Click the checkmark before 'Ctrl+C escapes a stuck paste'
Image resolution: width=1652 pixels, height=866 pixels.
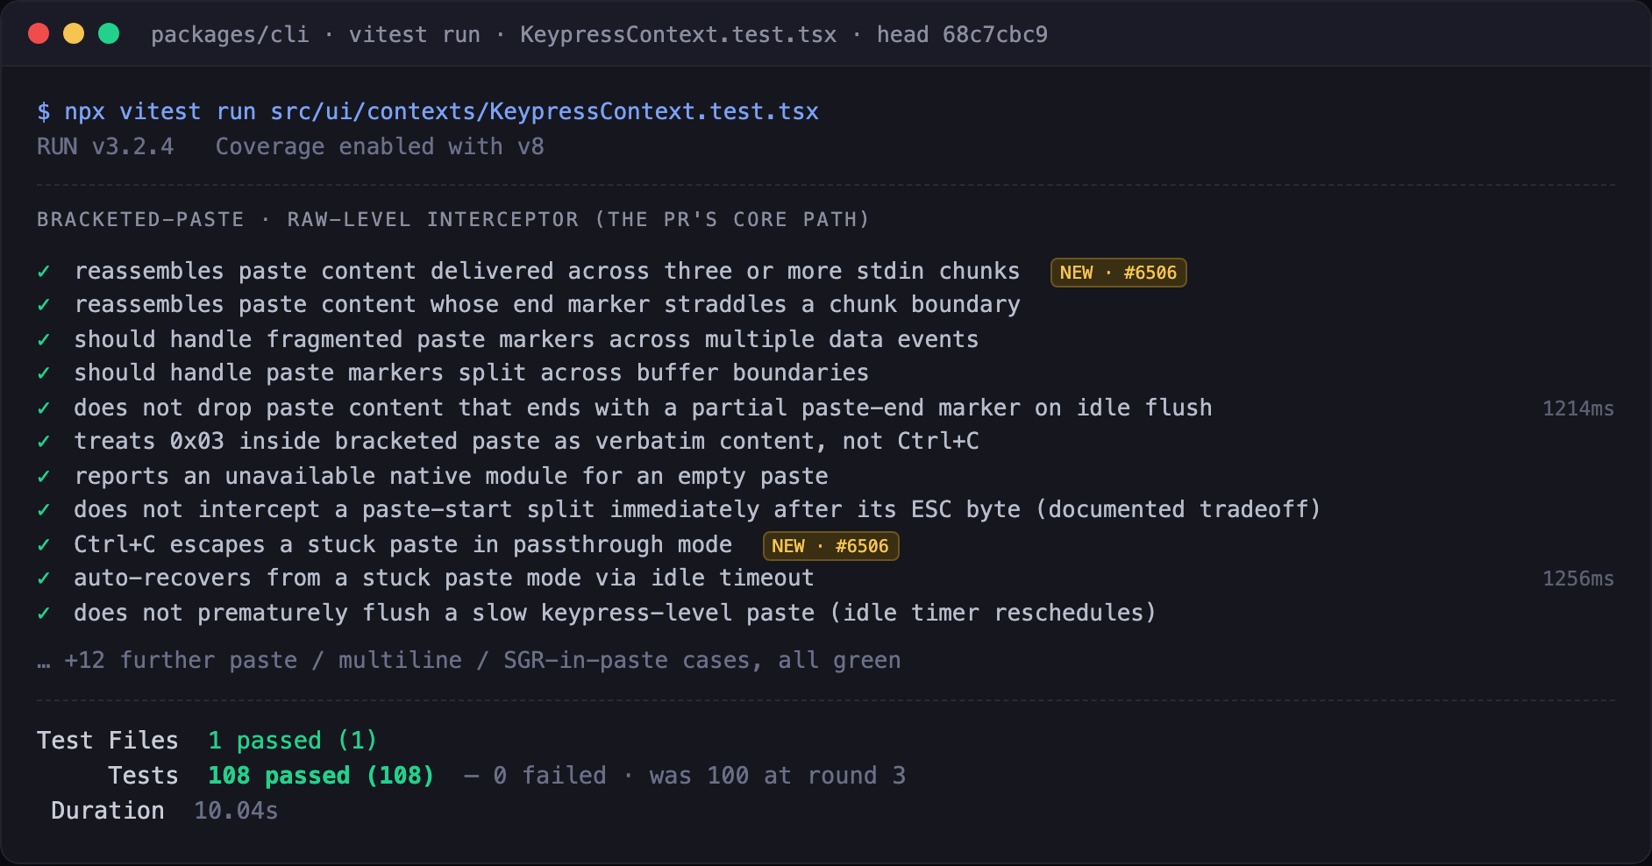coord(44,545)
